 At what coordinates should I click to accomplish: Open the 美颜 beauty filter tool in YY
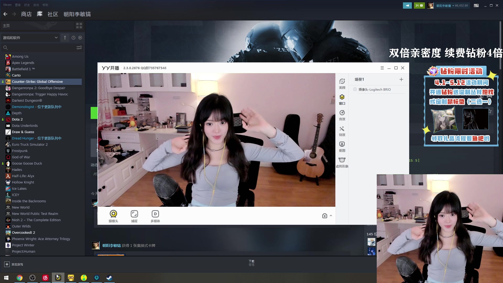coord(342,84)
